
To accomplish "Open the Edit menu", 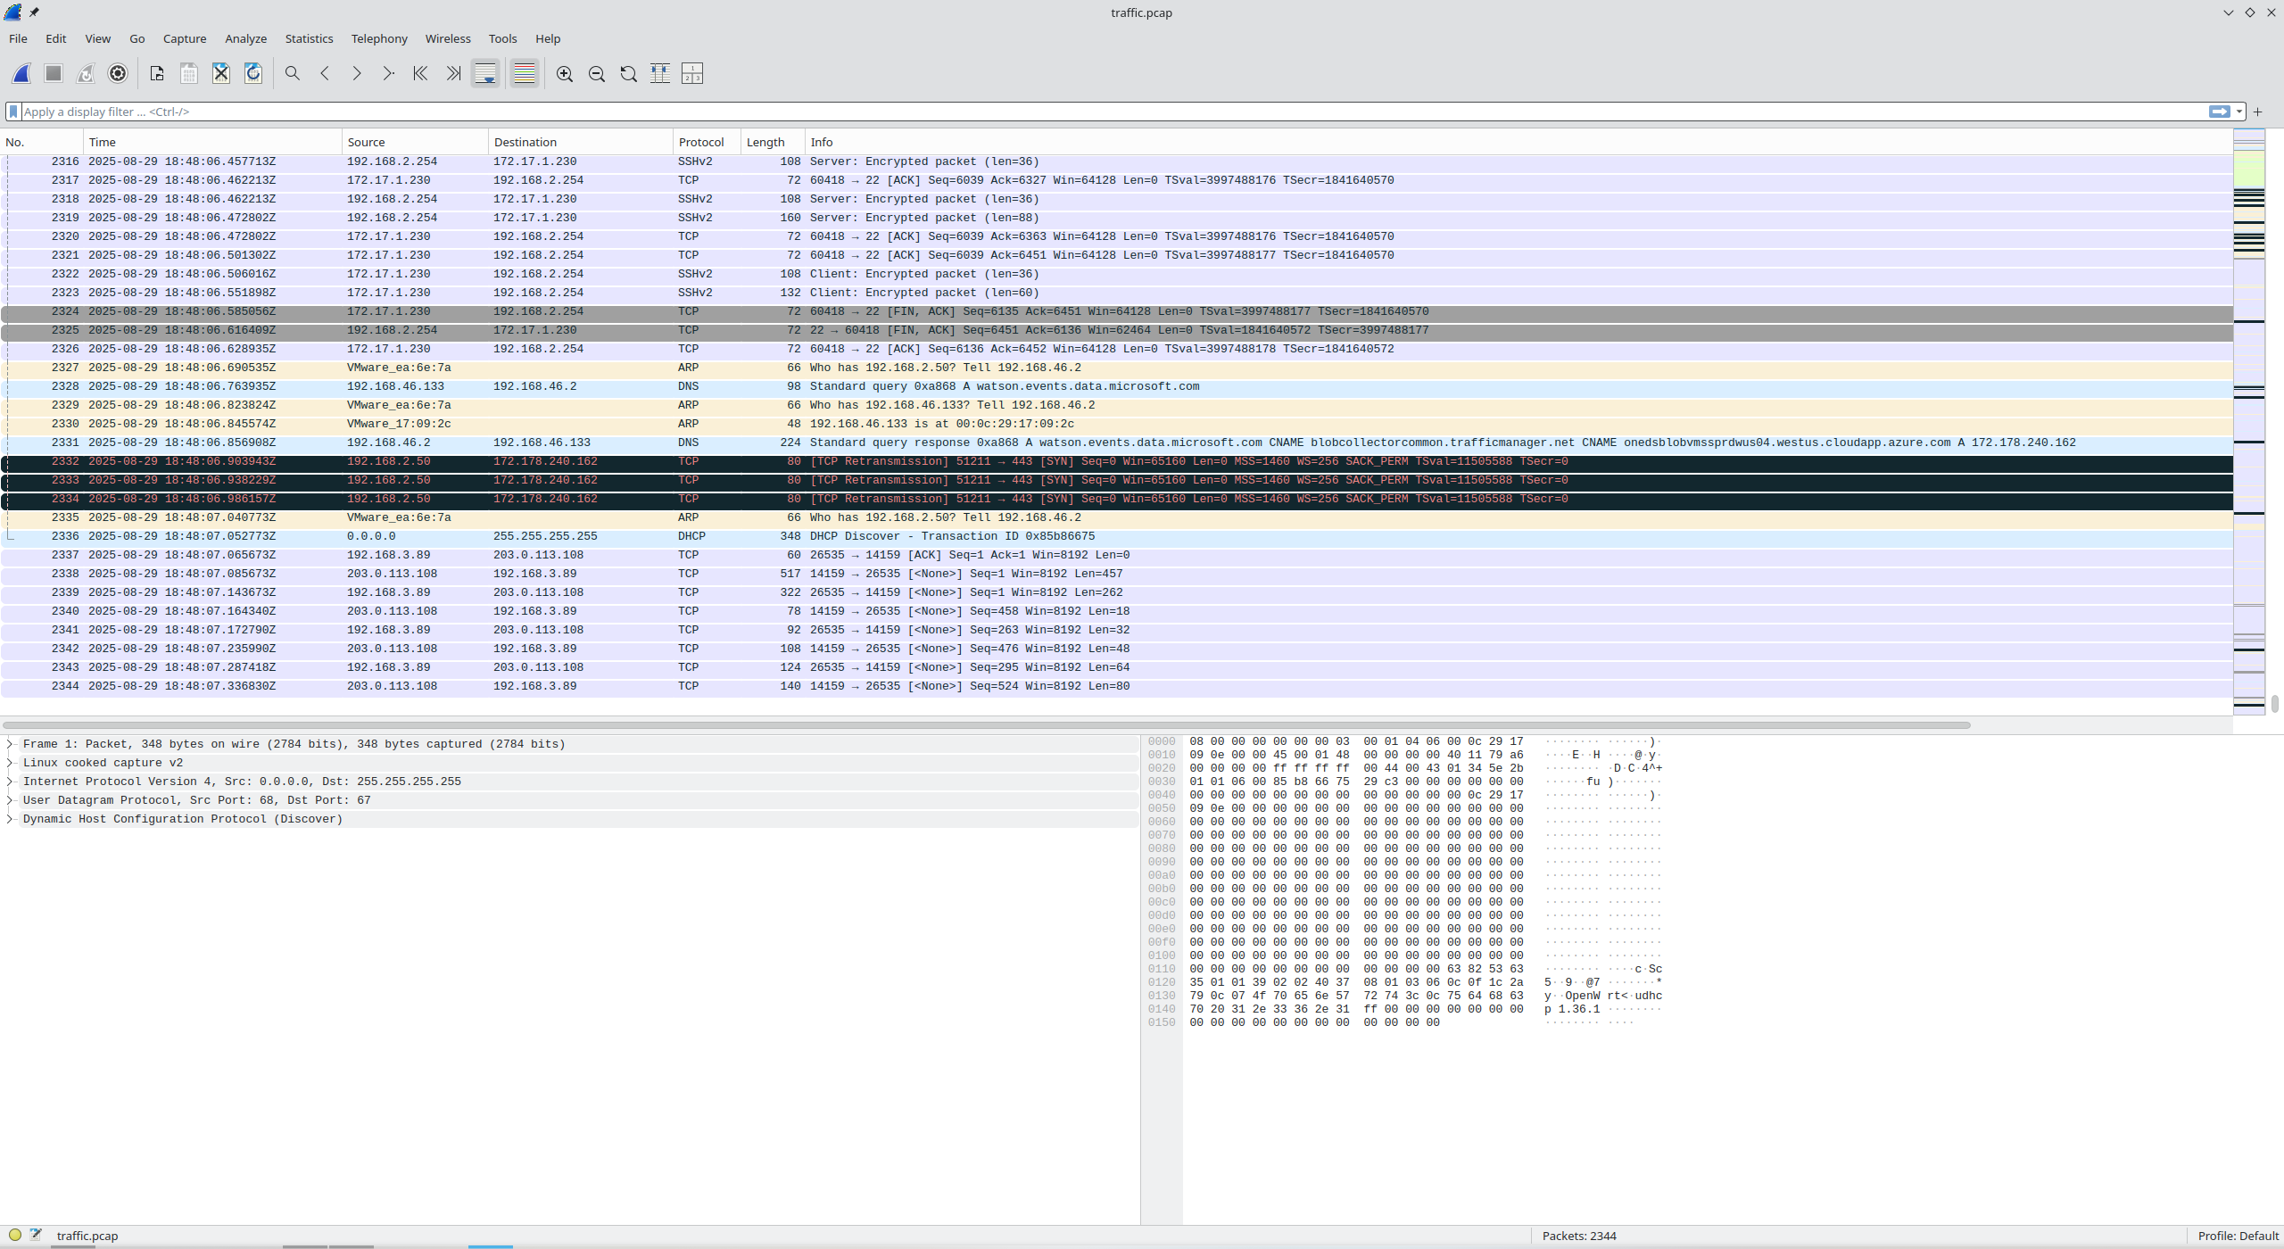I will [x=55, y=38].
